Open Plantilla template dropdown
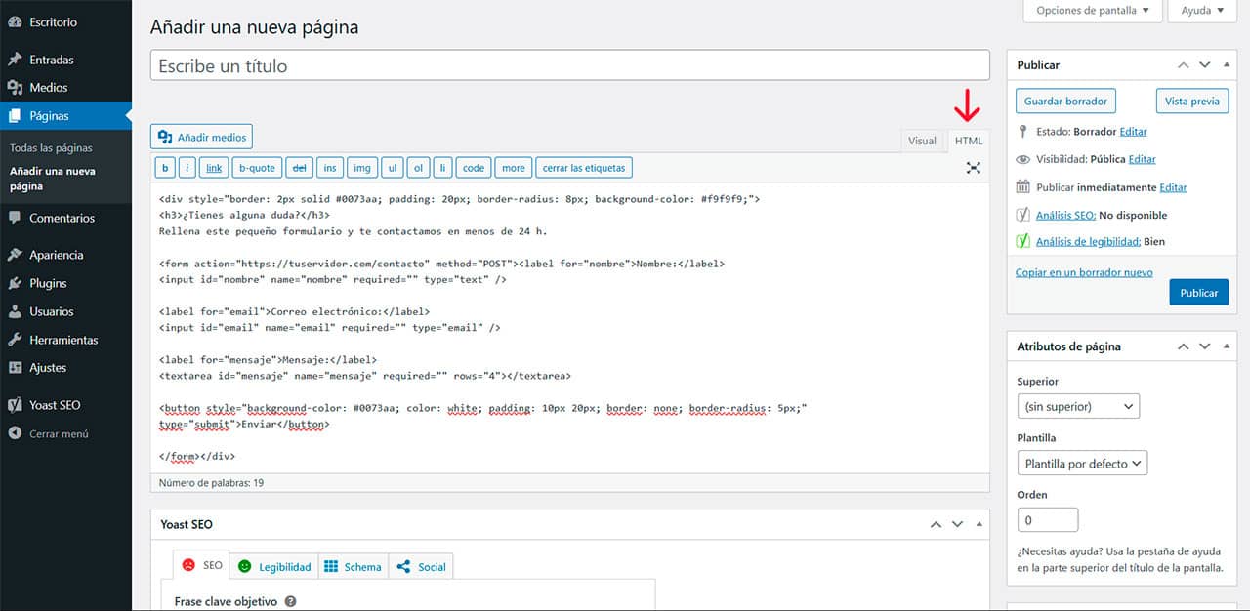The height and width of the screenshot is (611, 1250). click(x=1082, y=464)
